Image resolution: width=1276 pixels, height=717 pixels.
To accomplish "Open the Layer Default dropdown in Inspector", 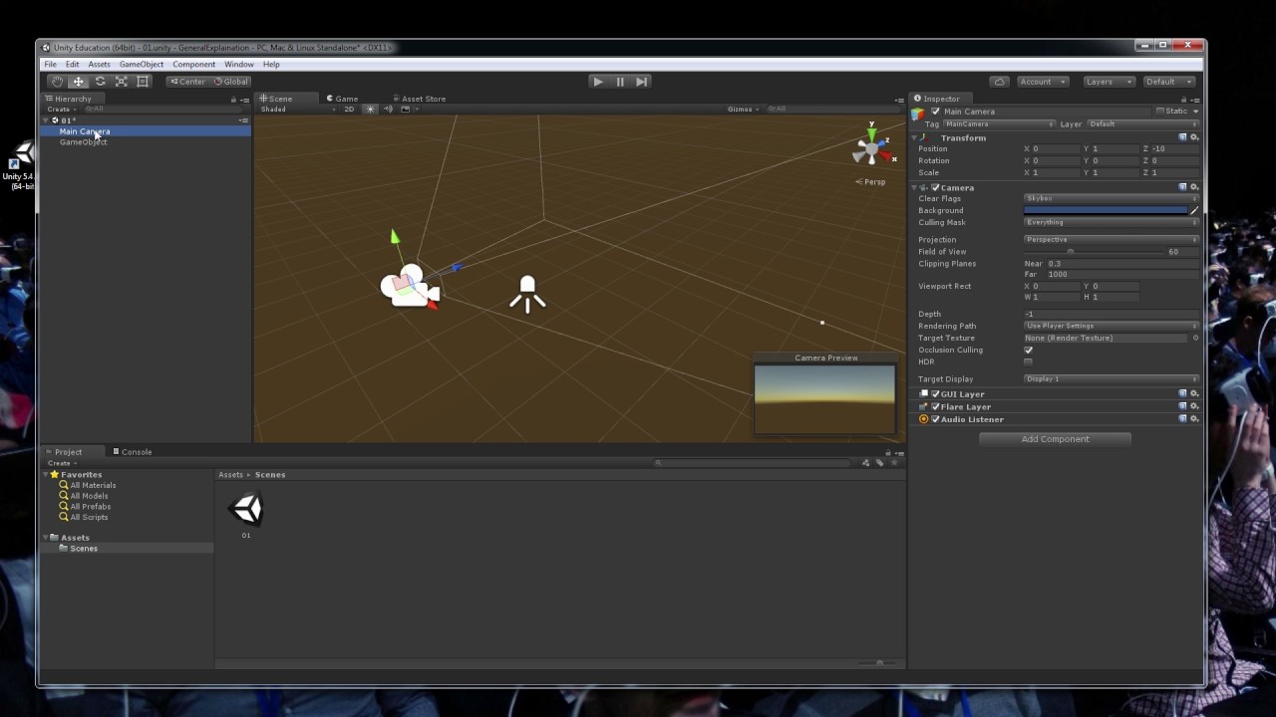I will pos(1143,124).
